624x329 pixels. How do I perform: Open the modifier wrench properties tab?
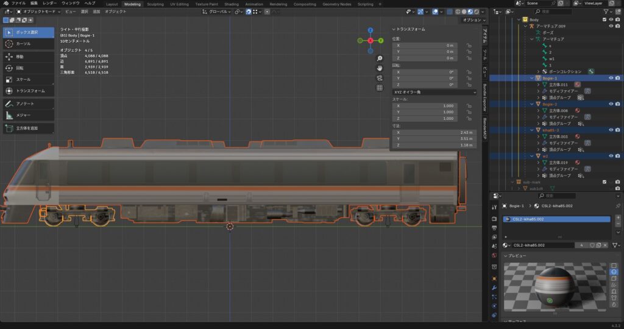click(x=495, y=287)
